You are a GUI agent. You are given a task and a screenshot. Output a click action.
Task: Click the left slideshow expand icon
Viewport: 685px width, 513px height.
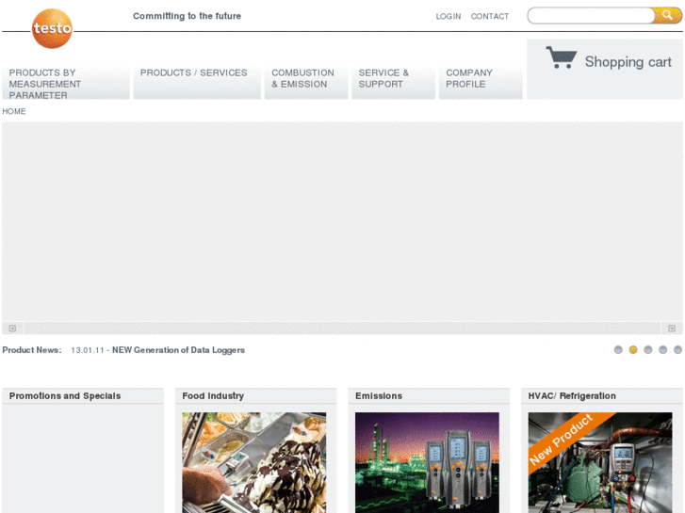pos(12,329)
